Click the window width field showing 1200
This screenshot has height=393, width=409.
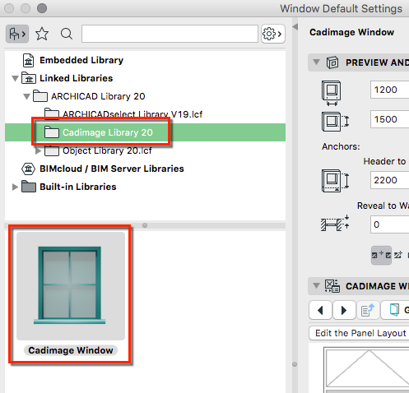click(389, 90)
